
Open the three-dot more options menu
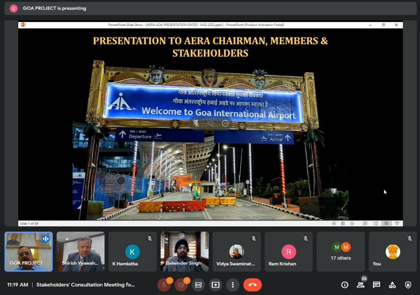click(233, 285)
